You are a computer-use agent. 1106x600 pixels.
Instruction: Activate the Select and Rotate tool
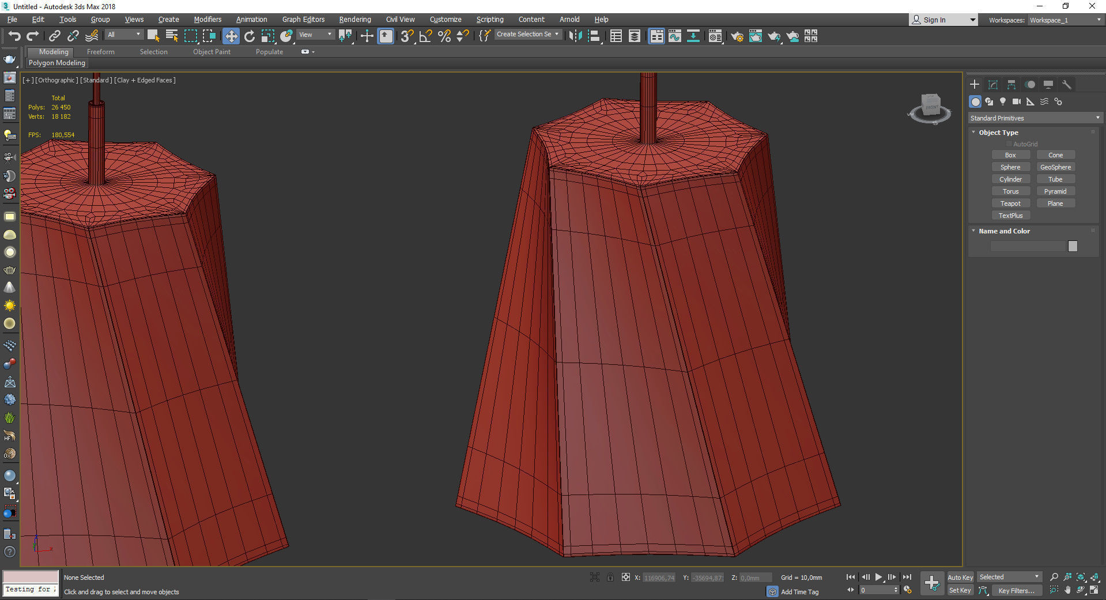coord(250,36)
